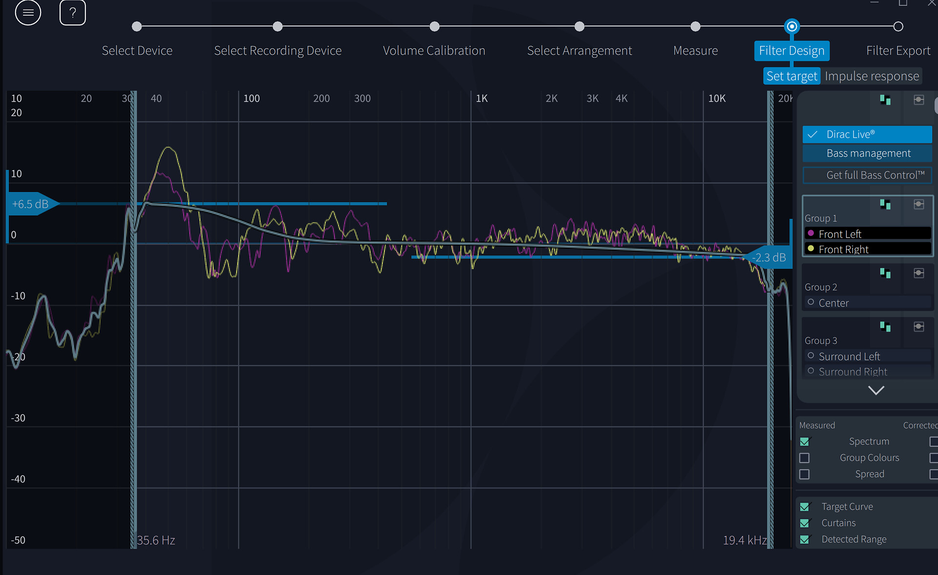Open the hamburger main menu
The width and height of the screenshot is (938, 575).
click(x=28, y=13)
